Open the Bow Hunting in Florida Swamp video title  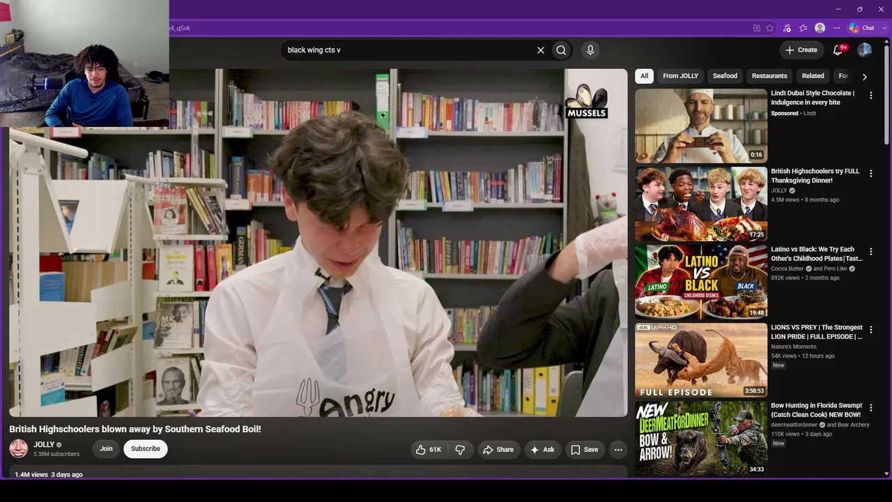(x=816, y=410)
